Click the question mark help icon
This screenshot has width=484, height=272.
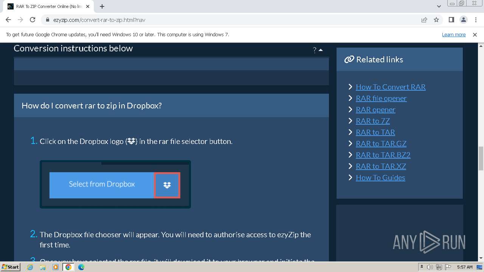coord(315,50)
